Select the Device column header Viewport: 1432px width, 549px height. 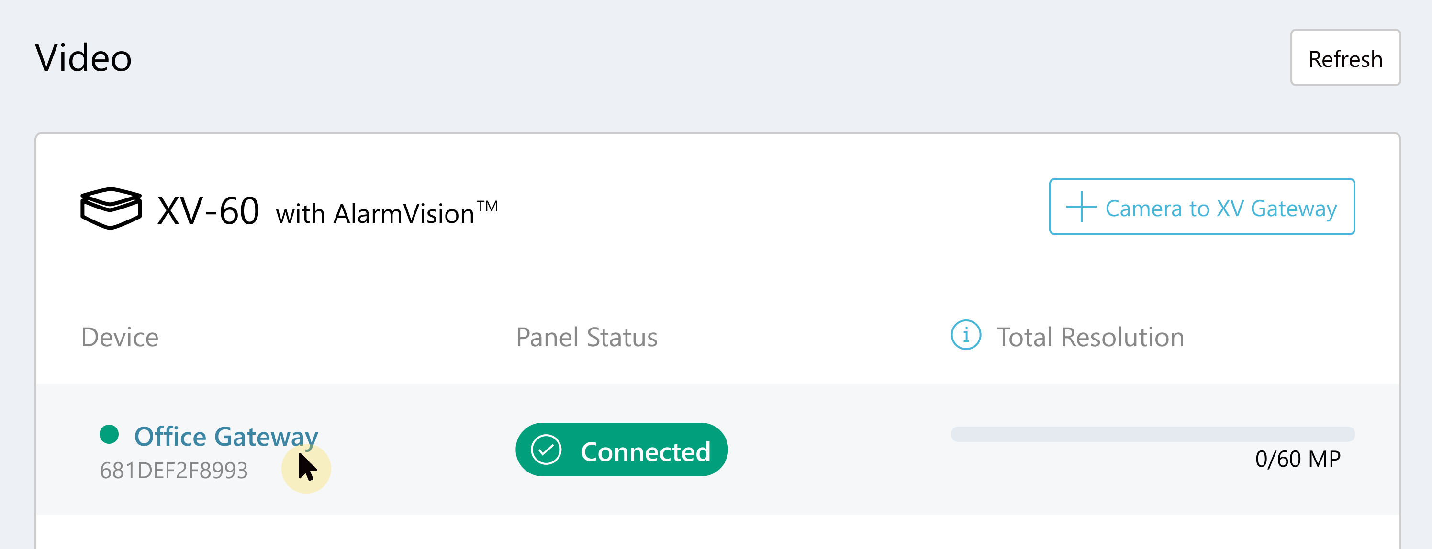pyautogui.click(x=120, y=337)
